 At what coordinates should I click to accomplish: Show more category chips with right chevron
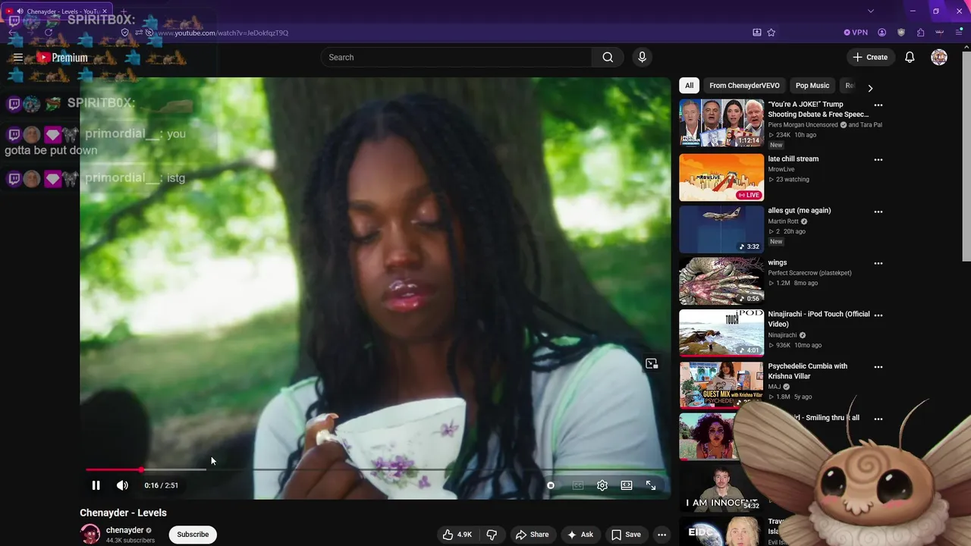(870, 88)
